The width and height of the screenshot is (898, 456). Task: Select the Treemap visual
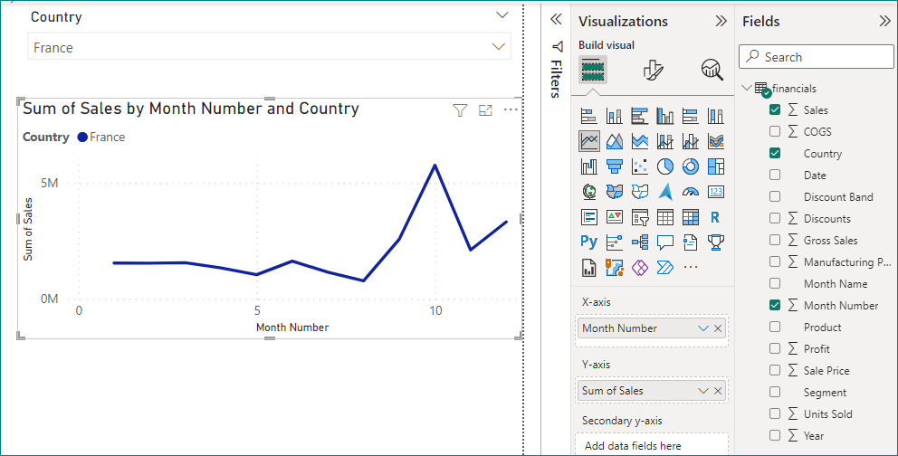tap(716, 166)
